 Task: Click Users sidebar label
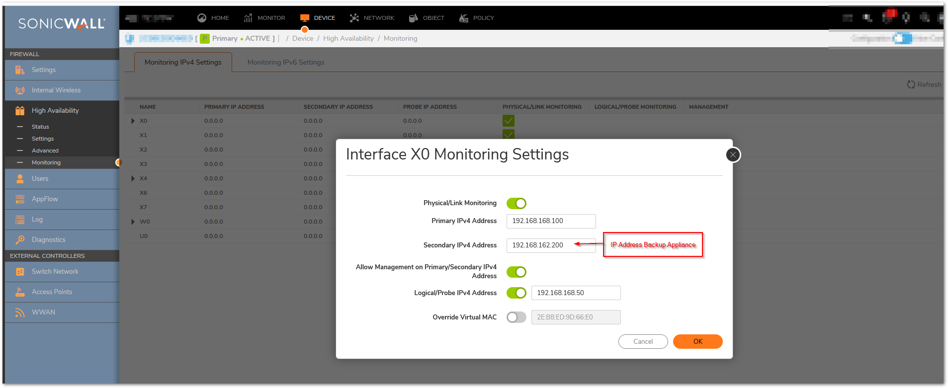click(40, 179)
